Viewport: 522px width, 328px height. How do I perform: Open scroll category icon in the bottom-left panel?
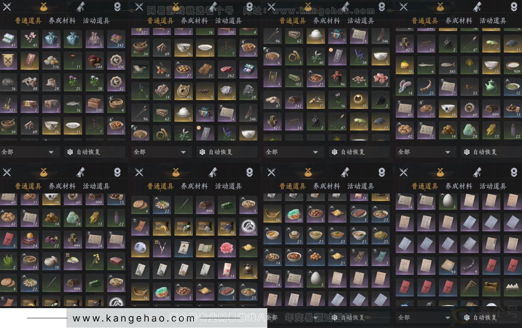point(81,172)
